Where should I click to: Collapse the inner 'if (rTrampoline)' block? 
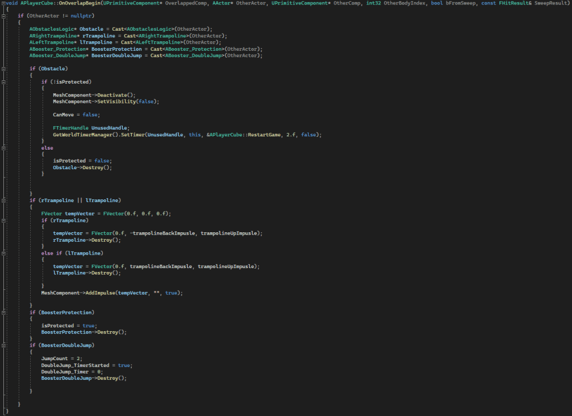(4, 219)
